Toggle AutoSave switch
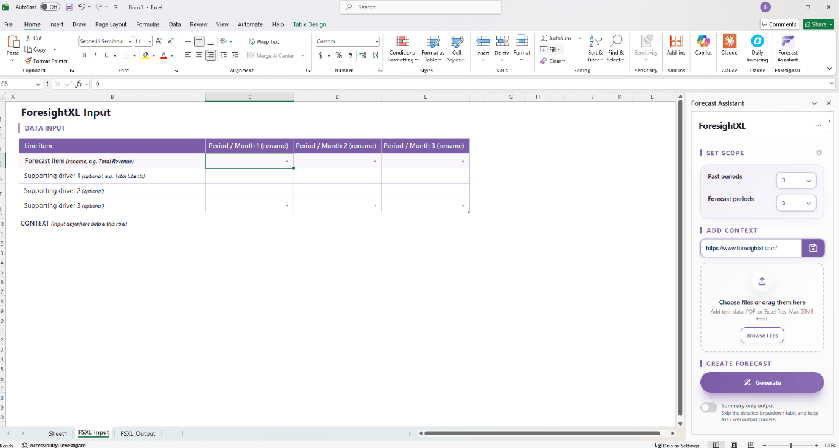Viewport: 839px width, 448px height. click(x=50, y=7)
